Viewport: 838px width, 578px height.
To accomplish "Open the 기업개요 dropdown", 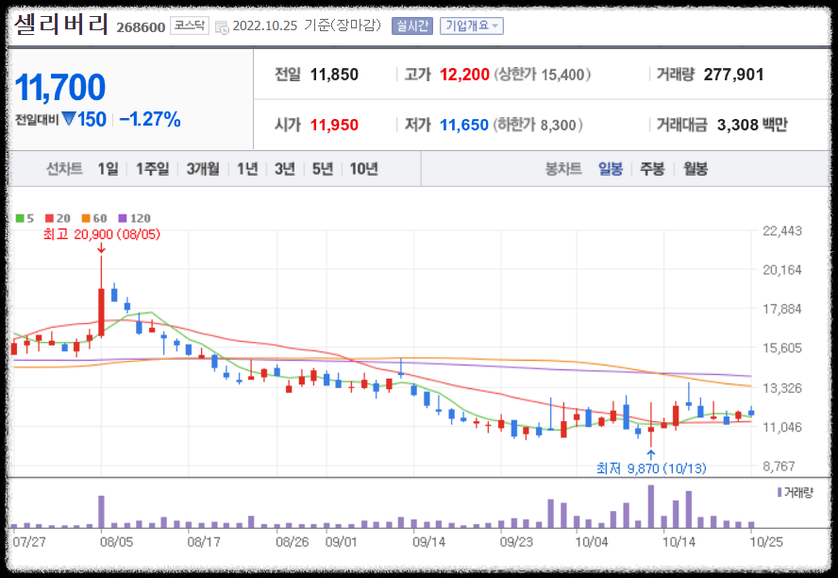I will (472, 25).
